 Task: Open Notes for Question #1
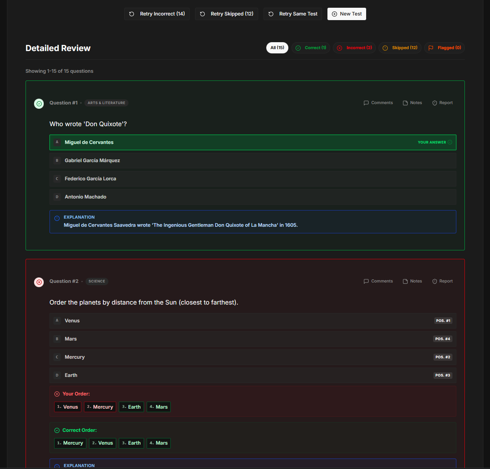tap(412, 103)
